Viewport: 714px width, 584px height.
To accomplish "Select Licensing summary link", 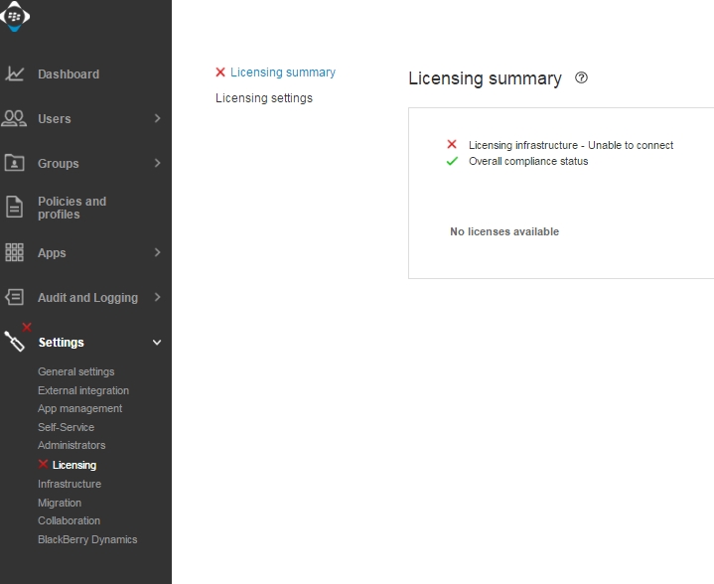I will coord(283,73).
